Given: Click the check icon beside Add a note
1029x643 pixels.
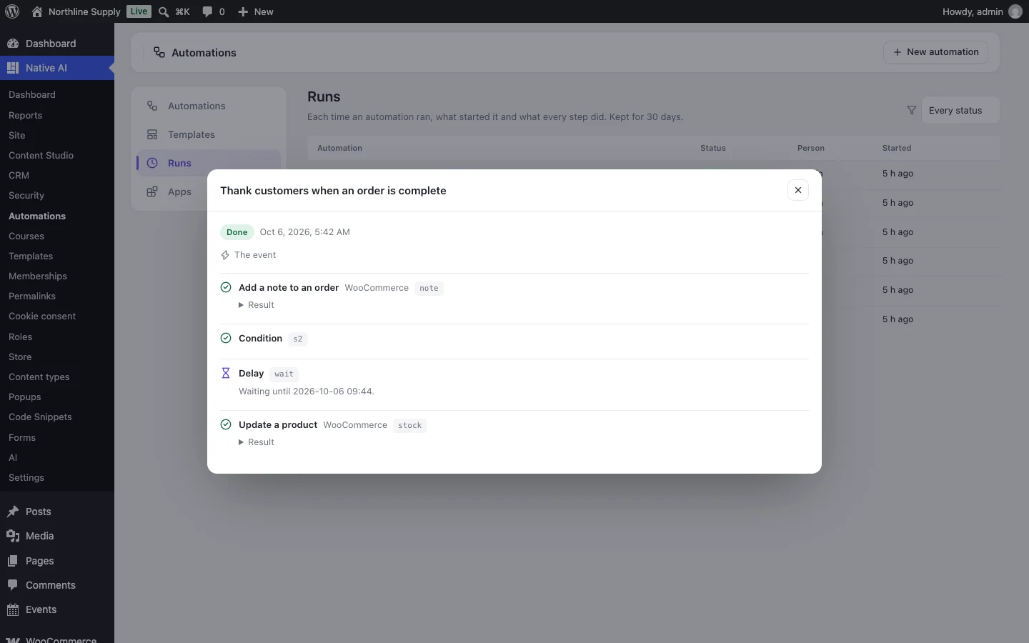Looking at the screenshot, I should click(x=226, y=287).
